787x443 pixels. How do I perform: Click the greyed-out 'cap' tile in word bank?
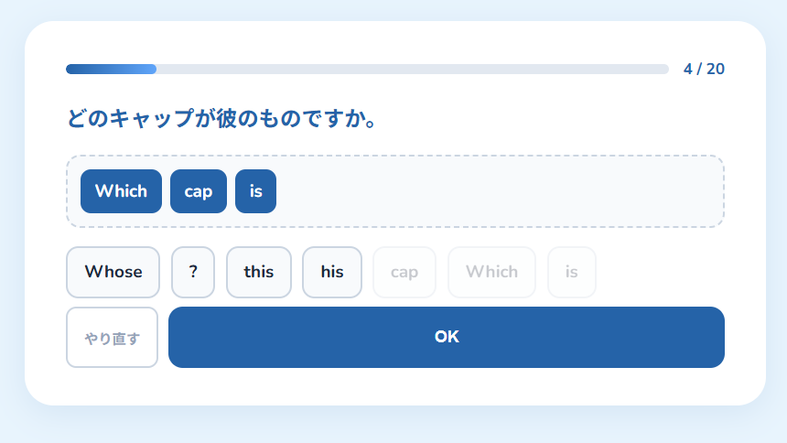click(404, 272)
